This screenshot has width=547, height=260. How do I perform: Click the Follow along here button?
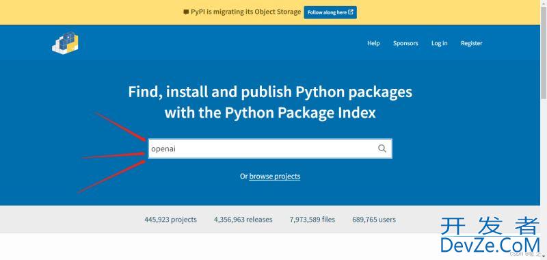(330, 12)
